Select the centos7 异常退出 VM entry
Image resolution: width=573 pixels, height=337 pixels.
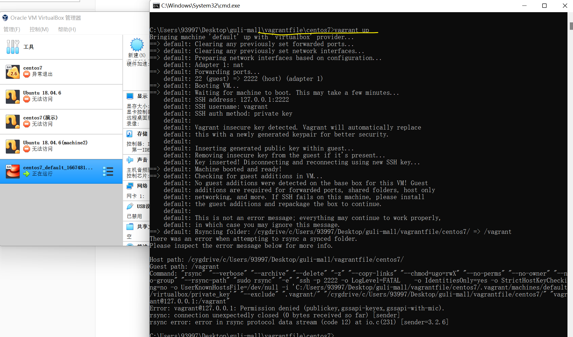coord(61,72)
